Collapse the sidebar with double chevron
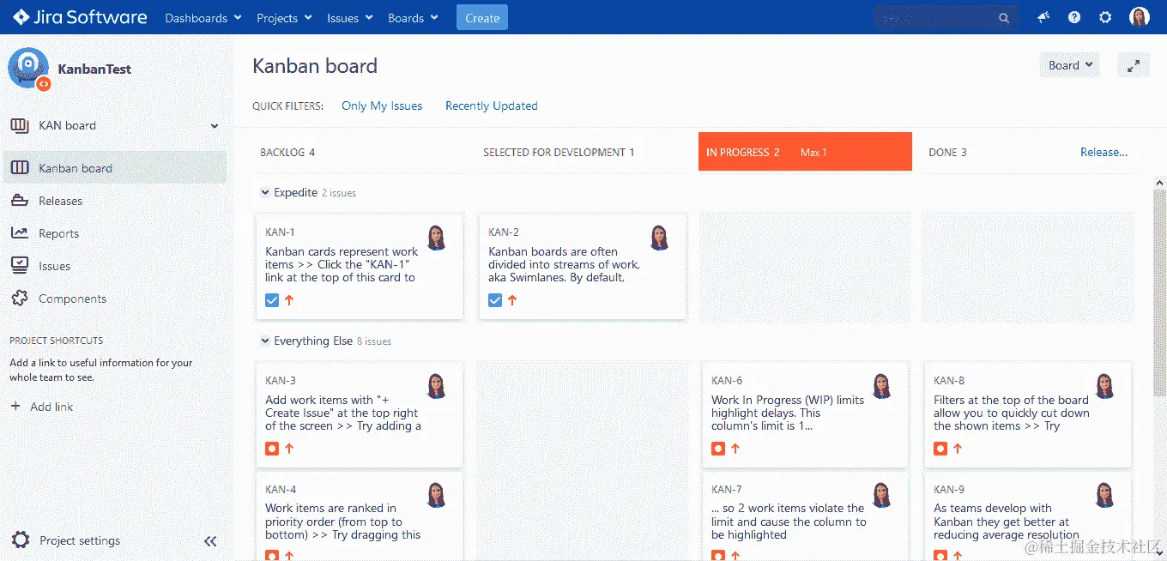 coord(210,541)
